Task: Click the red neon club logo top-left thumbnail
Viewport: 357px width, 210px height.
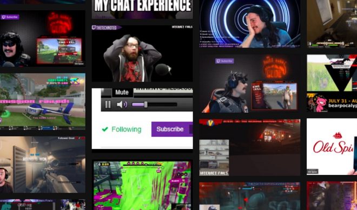Action: 59,23
